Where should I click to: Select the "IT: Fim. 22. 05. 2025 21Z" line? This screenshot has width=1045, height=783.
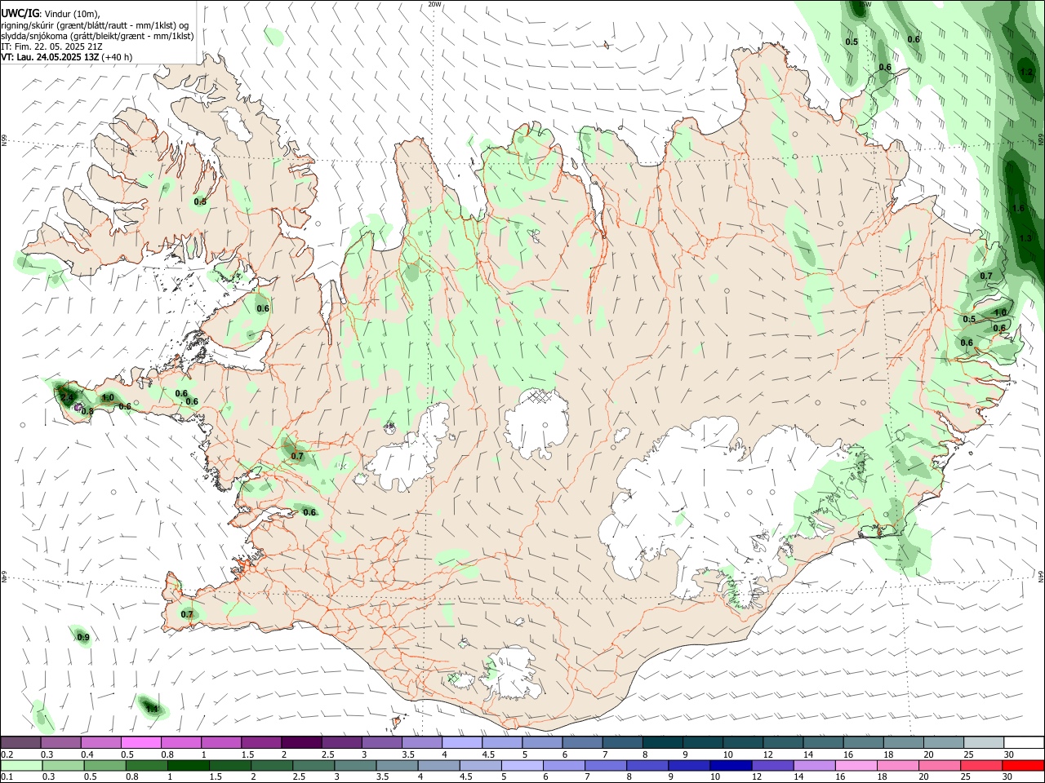(51, 46)
